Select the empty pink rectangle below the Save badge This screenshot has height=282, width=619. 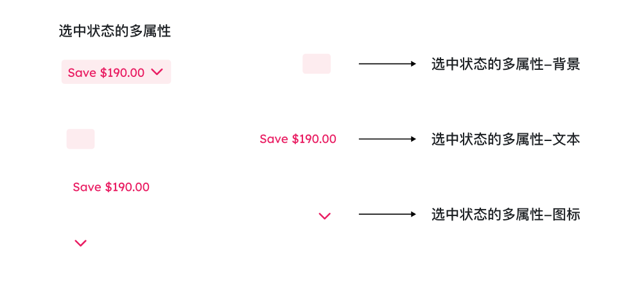pos(80,139)
